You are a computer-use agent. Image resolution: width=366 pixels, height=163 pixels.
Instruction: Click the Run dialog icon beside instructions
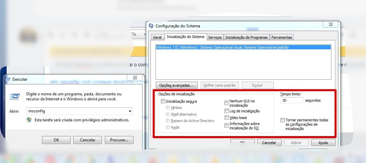pos(14,97)
